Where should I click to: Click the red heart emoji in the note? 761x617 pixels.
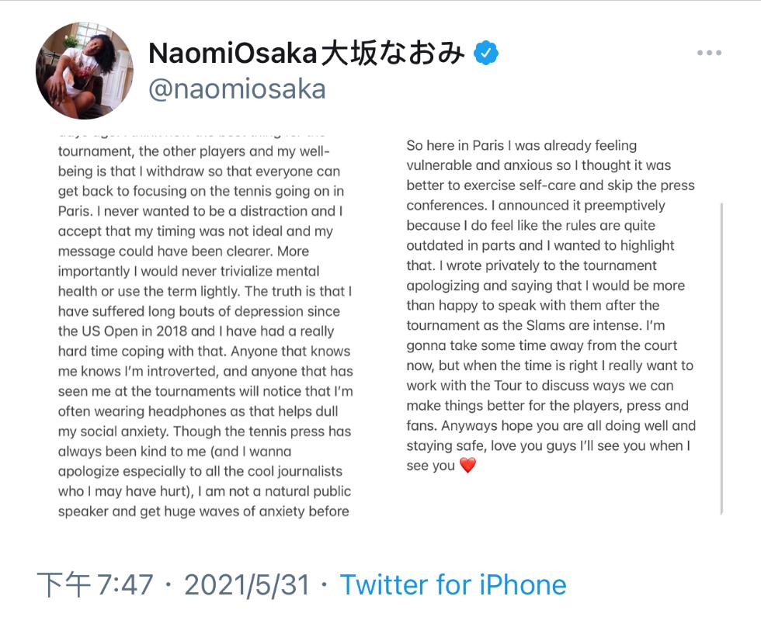click(467, 466)
